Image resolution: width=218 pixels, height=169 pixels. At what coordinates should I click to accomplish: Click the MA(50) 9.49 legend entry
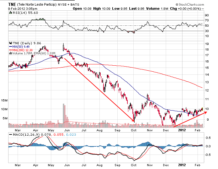pyautogui.click(x=21, y=47)
